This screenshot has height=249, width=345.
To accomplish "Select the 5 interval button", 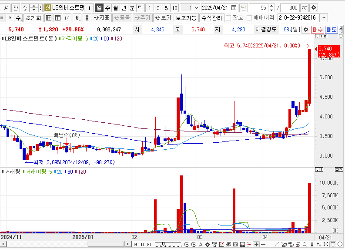I will tap(166, 8).
